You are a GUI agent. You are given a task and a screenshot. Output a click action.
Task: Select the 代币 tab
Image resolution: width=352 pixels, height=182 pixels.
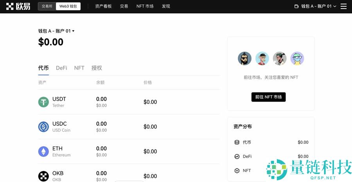[x=43, y=68]
